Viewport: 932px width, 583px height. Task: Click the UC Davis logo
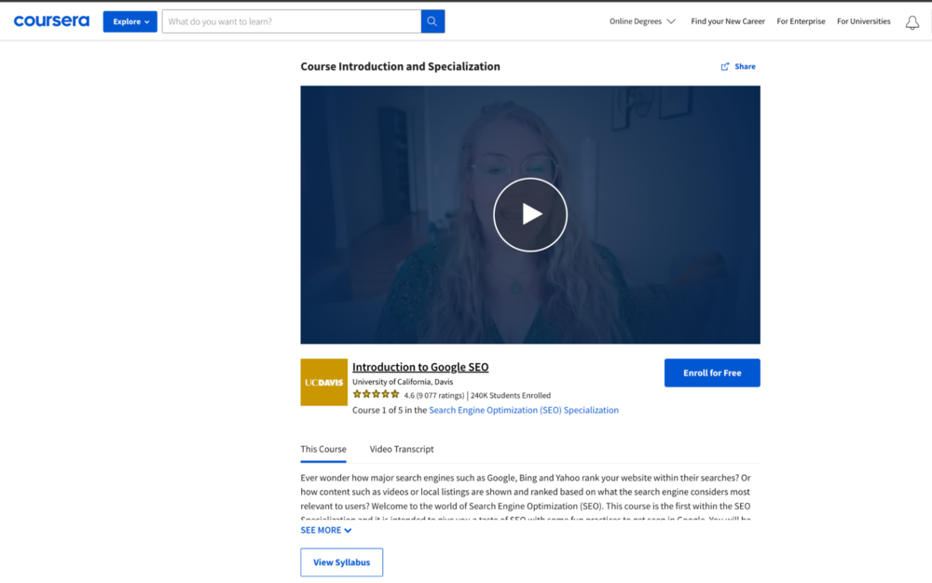[324, 382]
